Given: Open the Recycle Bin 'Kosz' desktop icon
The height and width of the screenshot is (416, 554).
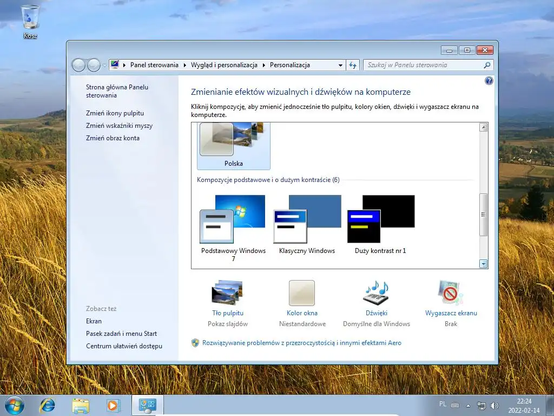Looking at the screenshot, I should [x=30, y=21].
